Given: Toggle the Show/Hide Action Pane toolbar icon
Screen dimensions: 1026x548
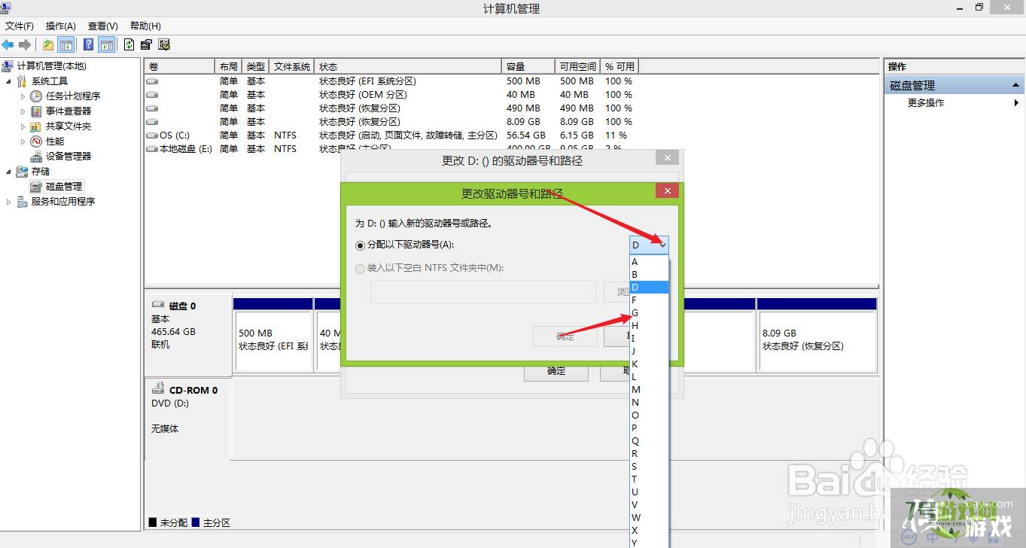Looking at the screenshot, I should 107,44.
